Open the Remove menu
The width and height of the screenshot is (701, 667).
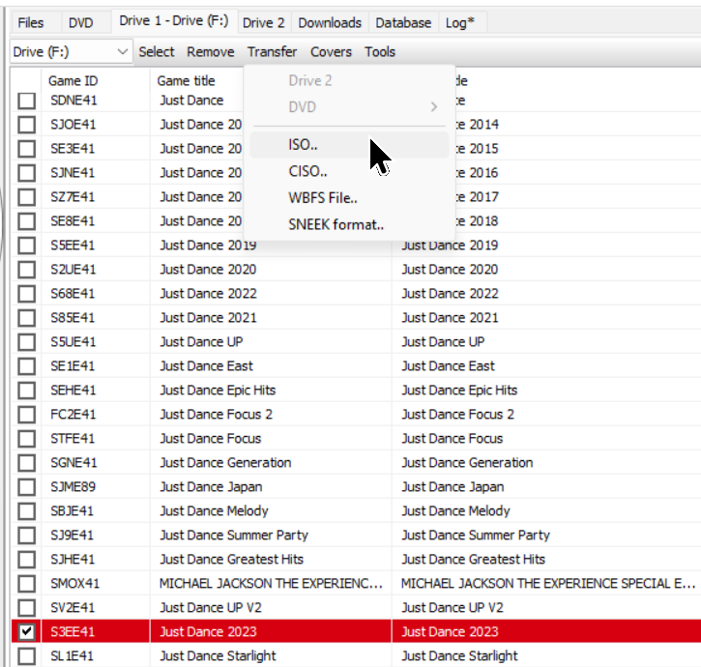point(211,52)
